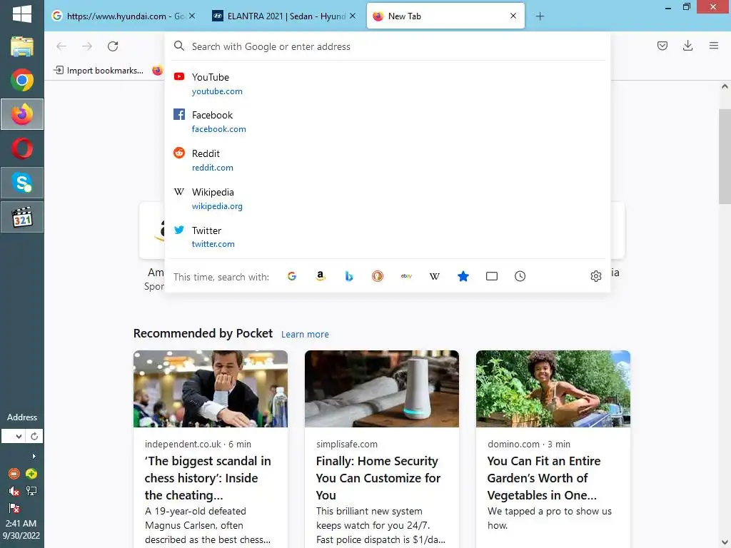The image size is (731, 548).
Task: Open the Downloads panel
Action: coord(687,46)
